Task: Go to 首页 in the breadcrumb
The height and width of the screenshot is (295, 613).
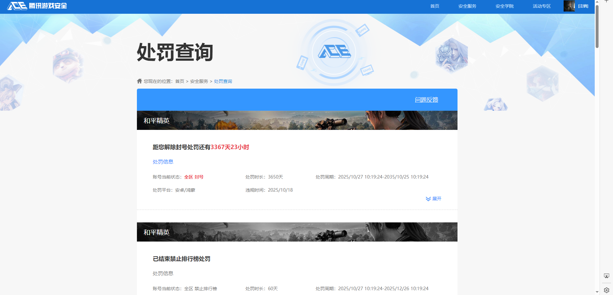Action: pyautogui.click(x=180, y=81)
